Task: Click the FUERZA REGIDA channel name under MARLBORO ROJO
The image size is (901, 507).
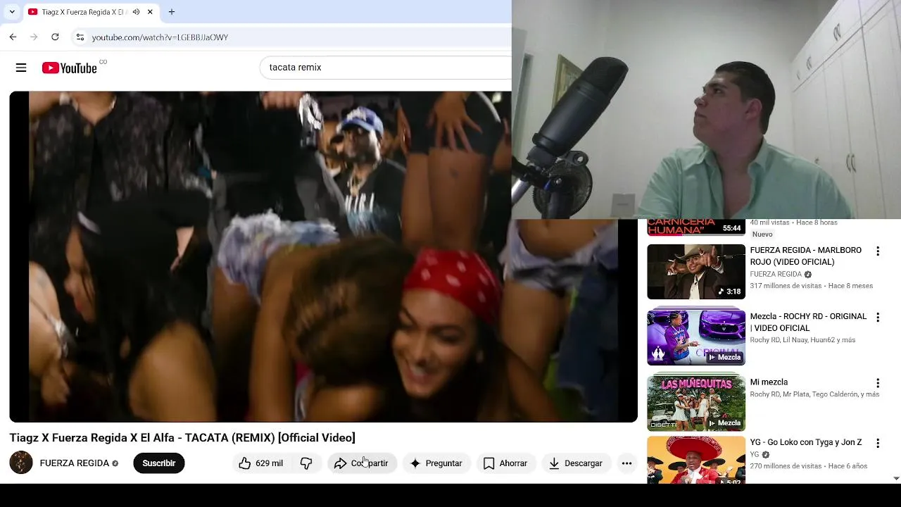Action: click(x=776, y=274)
